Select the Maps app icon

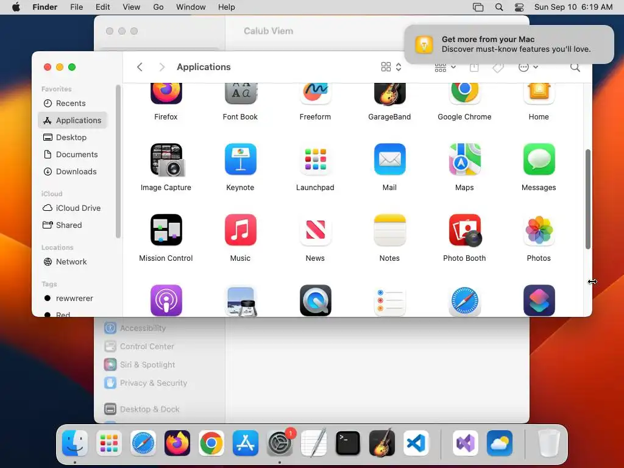[x=464, y=159]
